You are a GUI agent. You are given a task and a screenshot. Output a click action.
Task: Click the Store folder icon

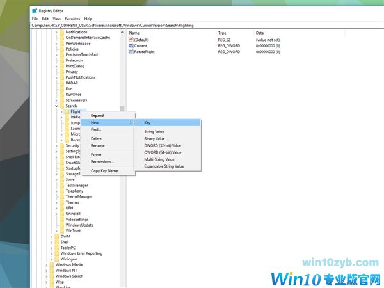(61, 179)
